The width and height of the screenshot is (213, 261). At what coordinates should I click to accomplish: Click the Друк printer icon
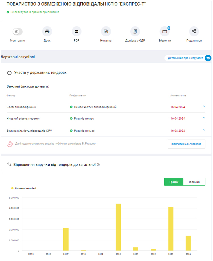pyautogui.click(x=47, y=32)
